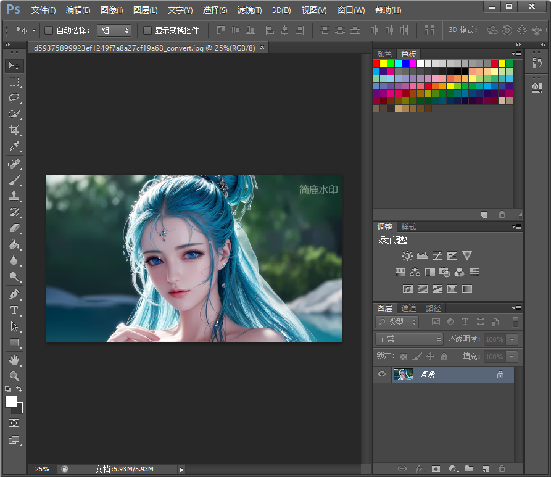Screen dimensions: 551x477
Task: Check the 显示变换控件 option
Action: tap(146, 30)
